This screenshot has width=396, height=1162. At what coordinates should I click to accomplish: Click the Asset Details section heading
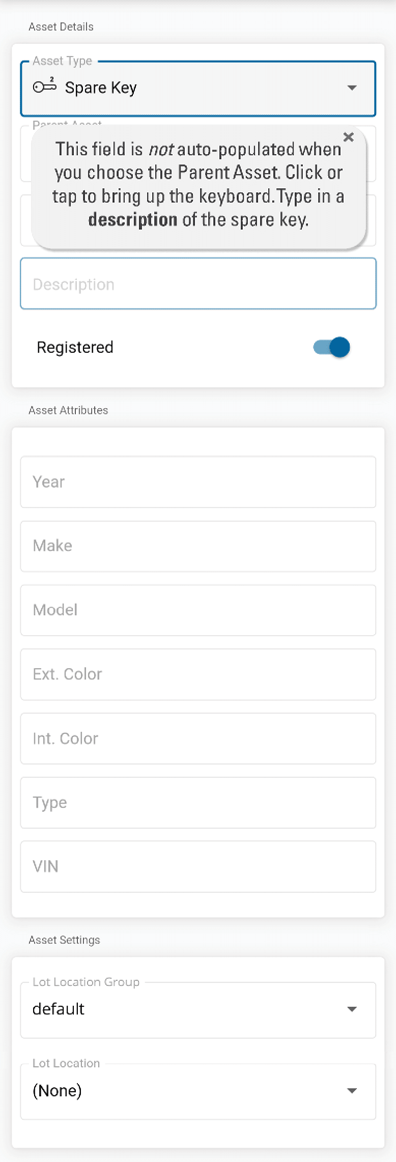(61, 27)
